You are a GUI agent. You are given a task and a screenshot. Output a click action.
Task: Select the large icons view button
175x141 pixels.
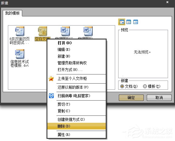click(122, 22)
